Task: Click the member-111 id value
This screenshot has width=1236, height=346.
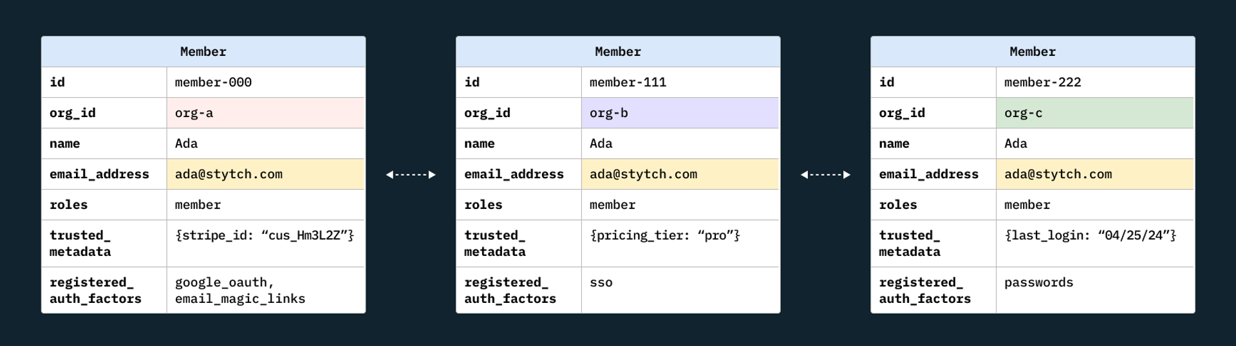Action: (x=628, y=82)
